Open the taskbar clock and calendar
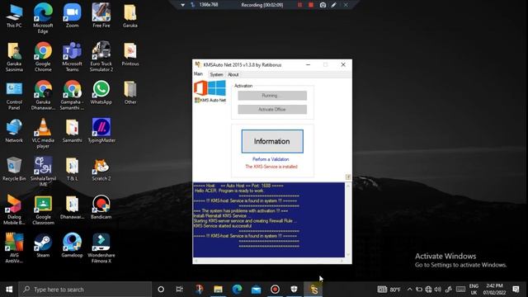The width and height of the screenshot is (528, 297). click(494, 290)
